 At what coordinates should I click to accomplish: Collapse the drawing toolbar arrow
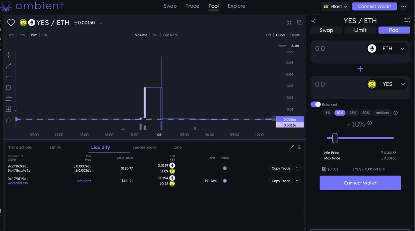pyautogui.click(x=15, y=111)
